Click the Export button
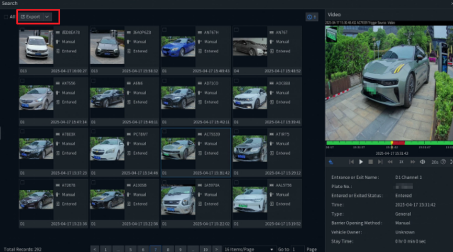This screenshot has width=453, height=252. (x=30, y=17)
